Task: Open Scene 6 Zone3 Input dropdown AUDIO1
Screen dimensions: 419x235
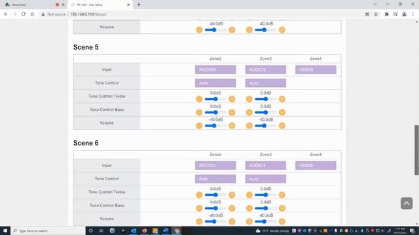Action: [x=266, y=165]
